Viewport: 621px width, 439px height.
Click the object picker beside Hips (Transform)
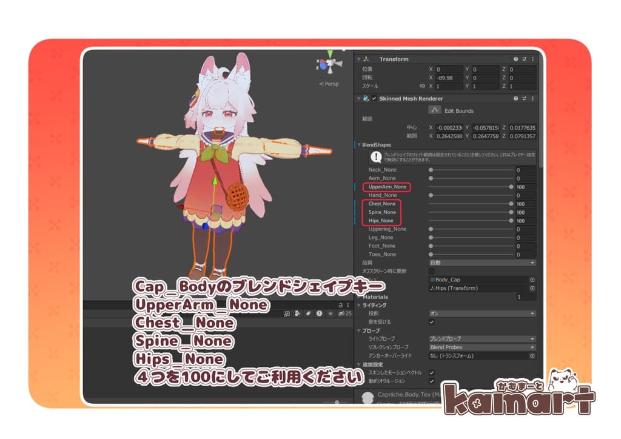coord(532,288)
